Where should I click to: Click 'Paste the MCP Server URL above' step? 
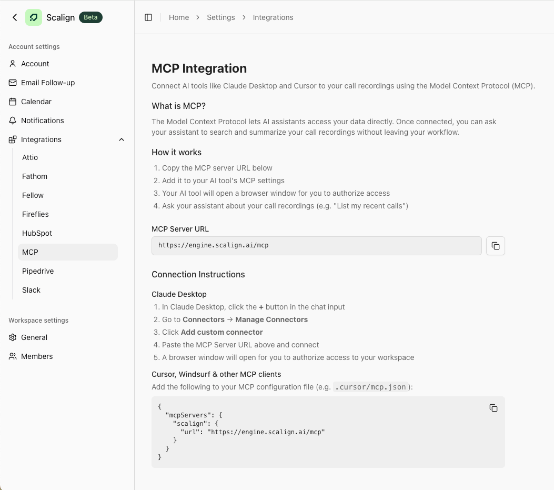click(x=240, y=345)
